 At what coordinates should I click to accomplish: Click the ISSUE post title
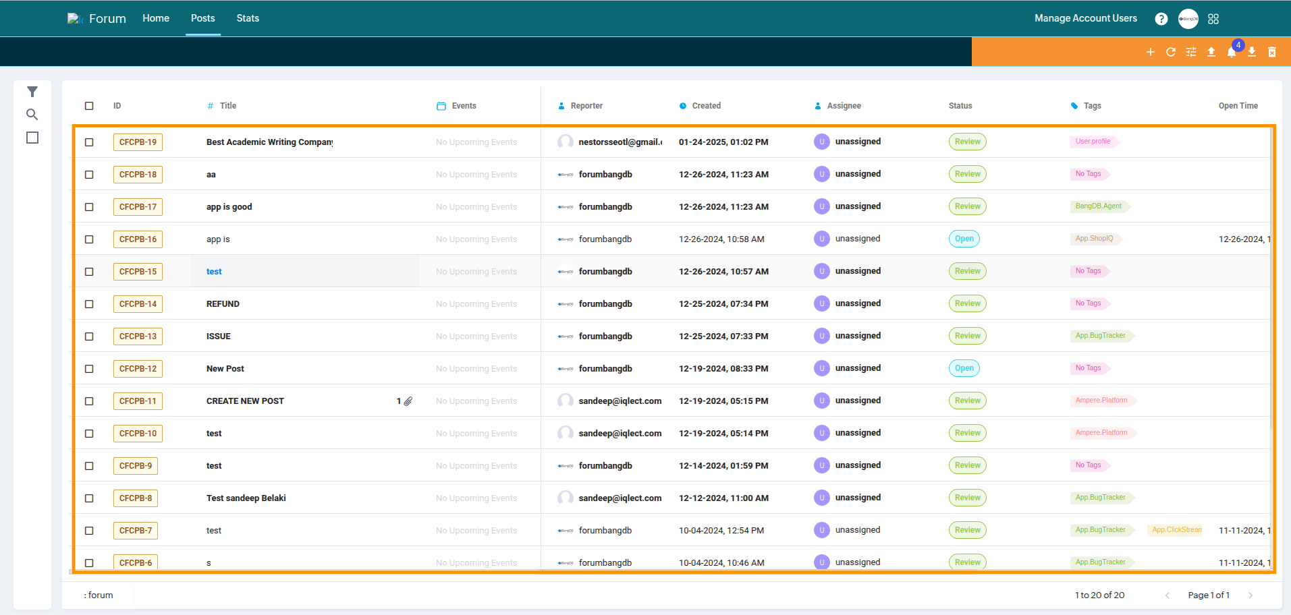coord(219,336)
